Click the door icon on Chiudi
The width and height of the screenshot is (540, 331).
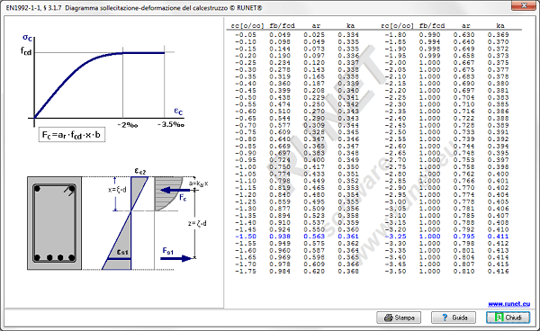[x=499, y=318]
